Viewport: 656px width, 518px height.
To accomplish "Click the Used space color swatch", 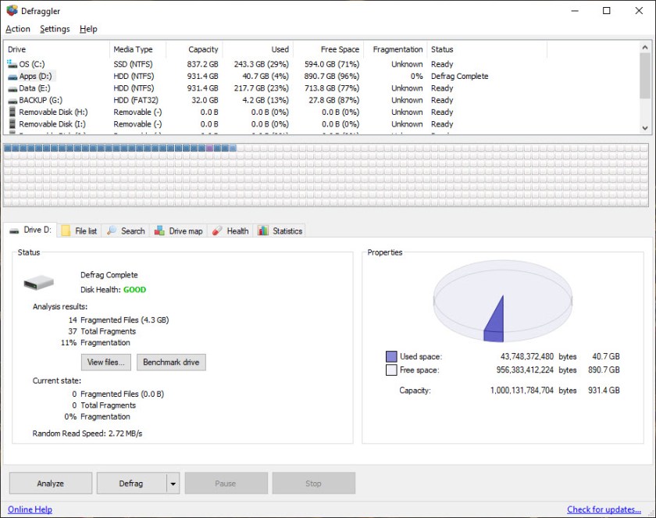I will [x=391, y=356].
